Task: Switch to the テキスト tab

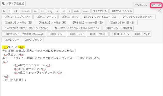Action: [156, 5]
